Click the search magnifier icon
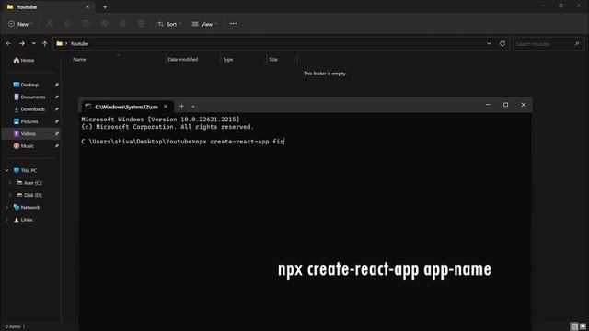Image resolution: width=589 pixels, height=331 pixels. tap(577, 44)
